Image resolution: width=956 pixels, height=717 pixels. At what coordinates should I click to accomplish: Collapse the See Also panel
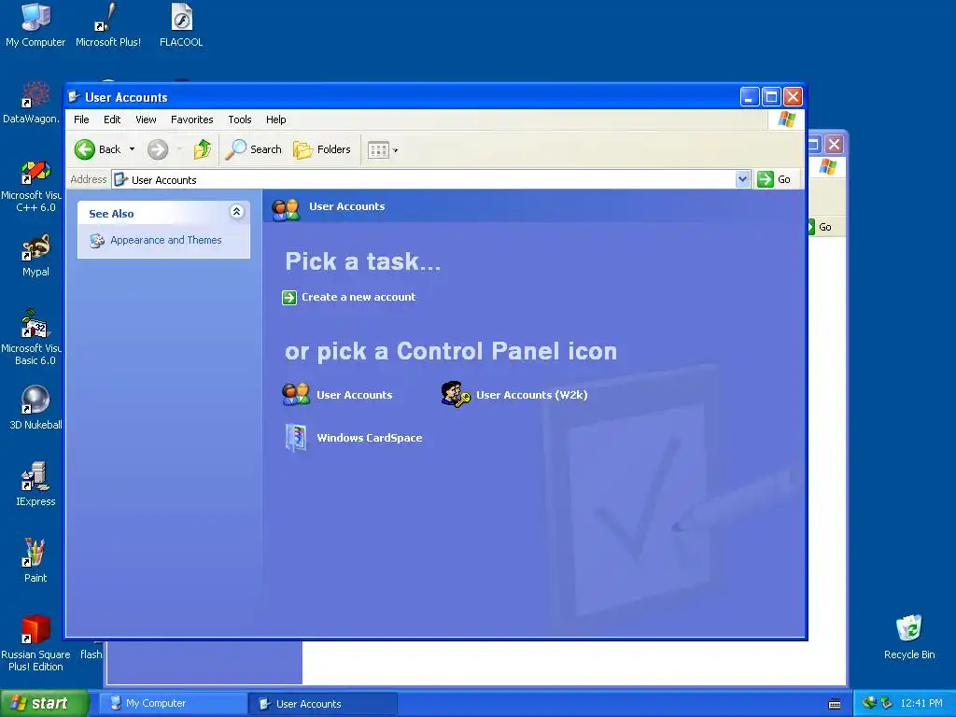(236, 212)
